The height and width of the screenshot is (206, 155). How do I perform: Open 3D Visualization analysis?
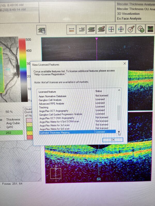[x=128, y=14]
